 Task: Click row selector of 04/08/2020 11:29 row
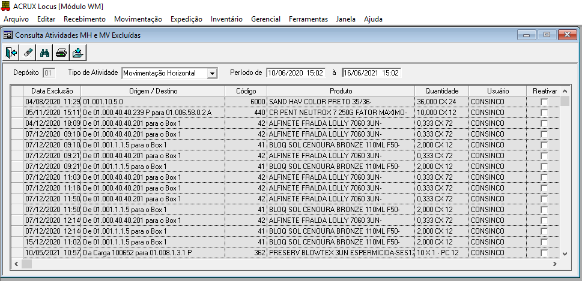coord(17,101)
